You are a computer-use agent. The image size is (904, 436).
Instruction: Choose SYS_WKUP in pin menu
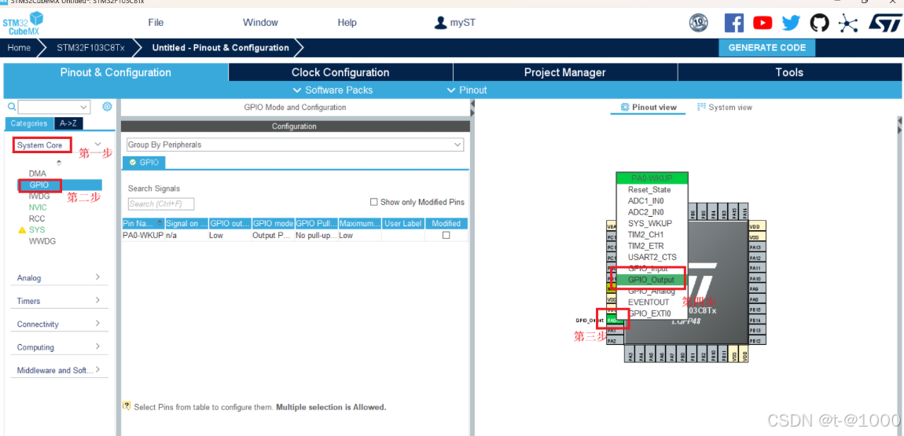(650, 223)
